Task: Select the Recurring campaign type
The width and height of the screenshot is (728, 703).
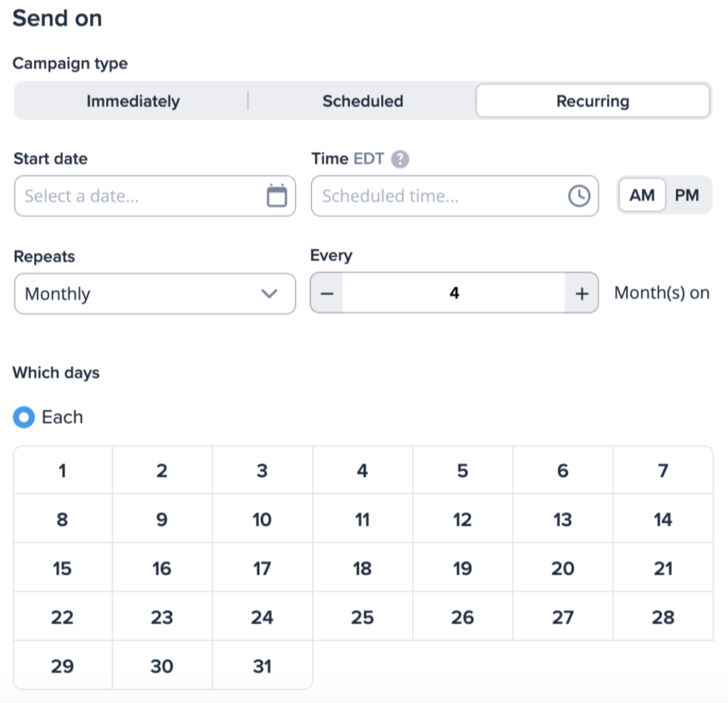Action: 593,101
